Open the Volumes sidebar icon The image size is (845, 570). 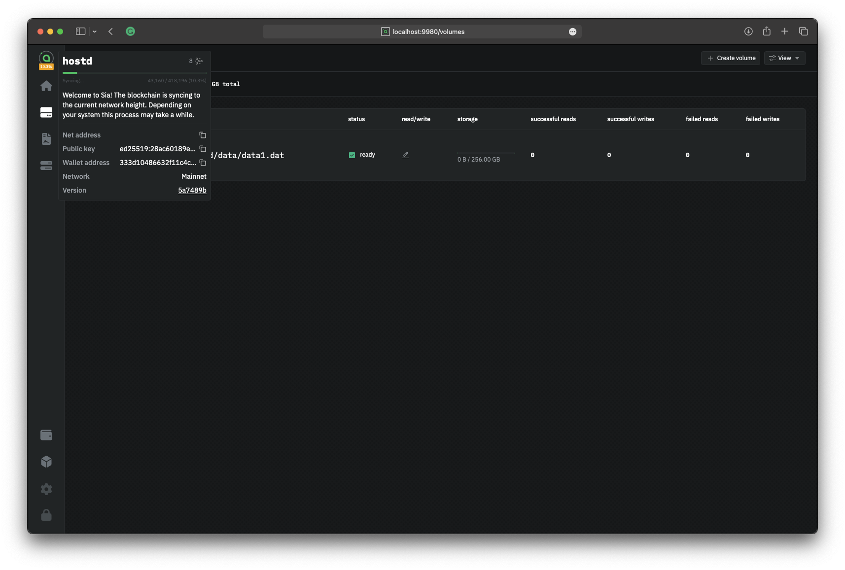[46, 112]
